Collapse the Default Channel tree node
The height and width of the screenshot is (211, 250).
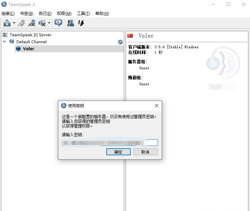(5, 42)
